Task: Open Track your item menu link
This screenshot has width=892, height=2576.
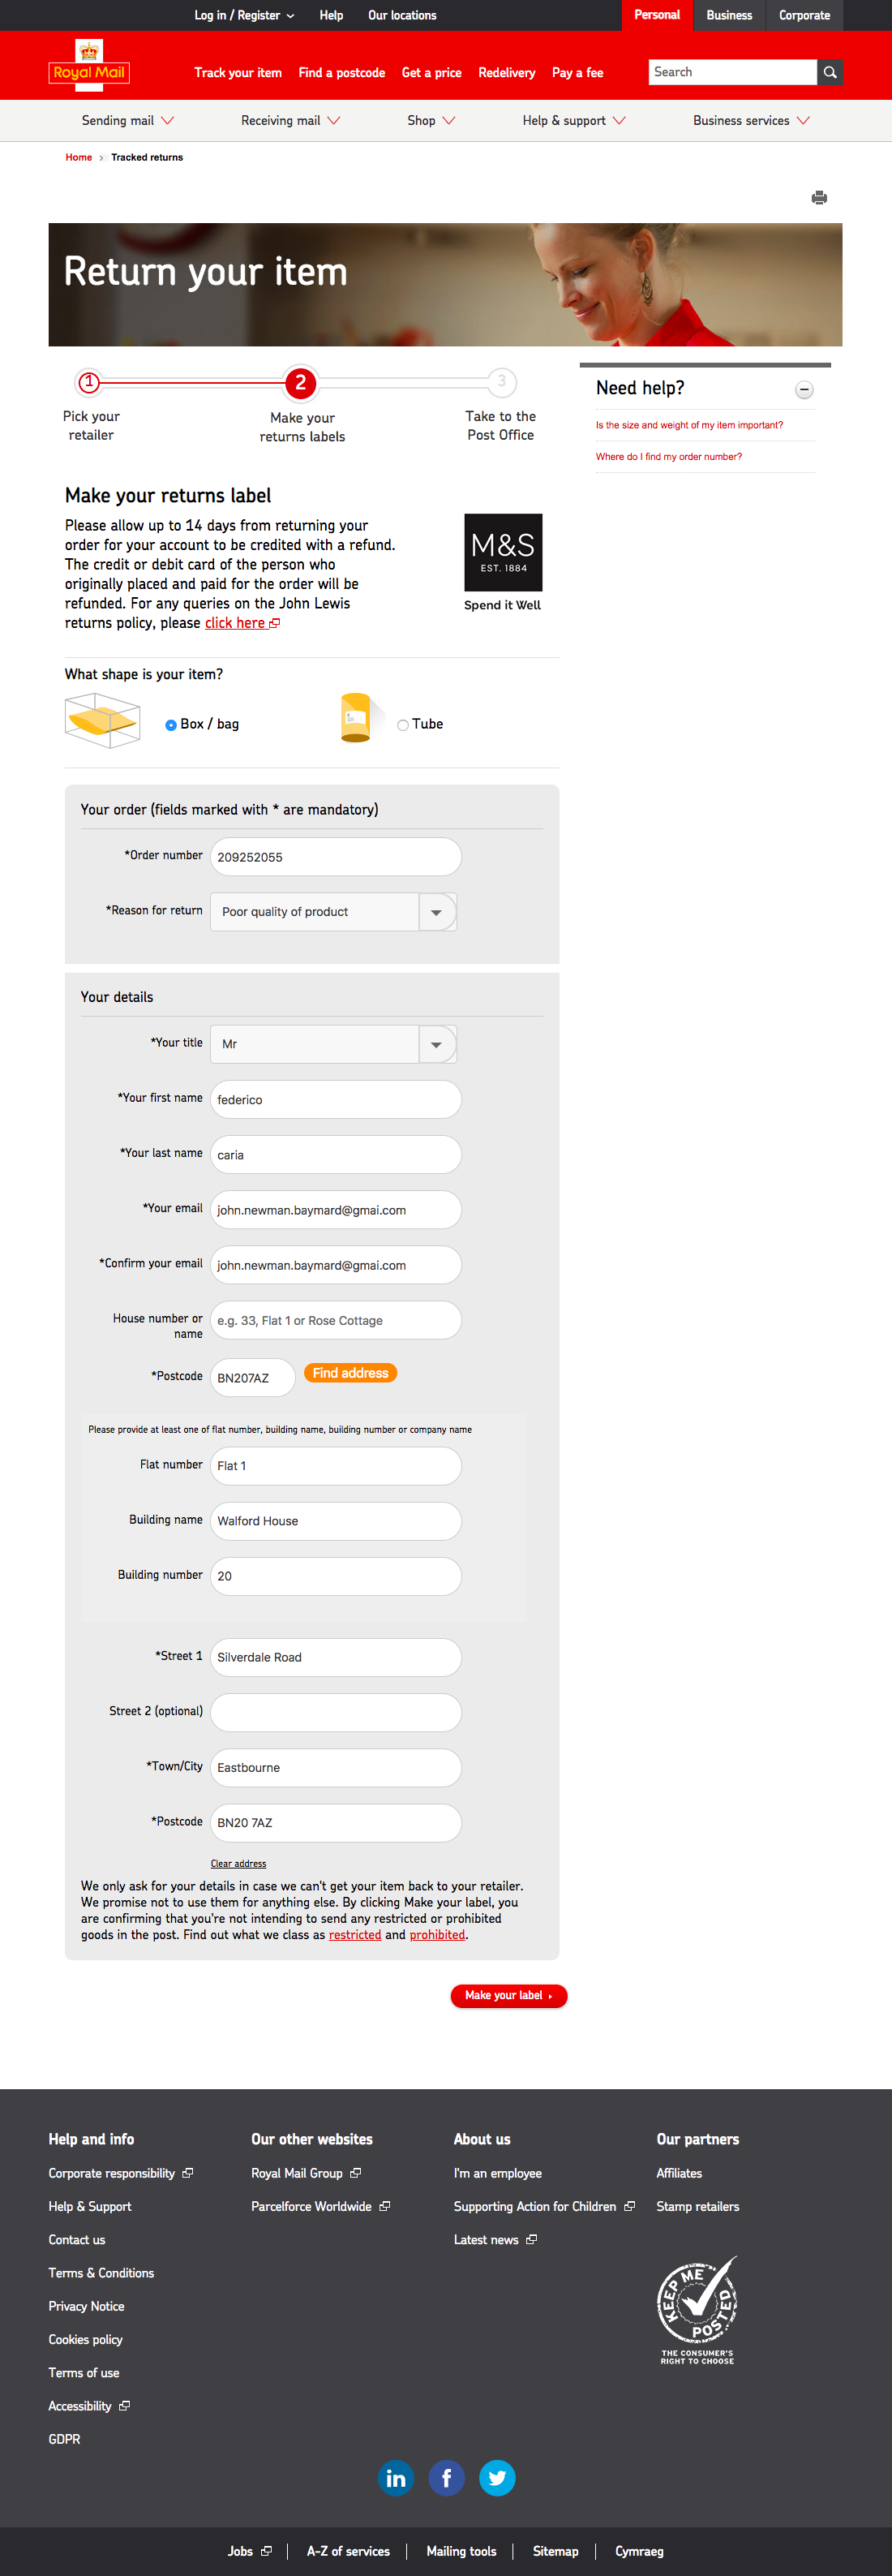Action: tap(238, 73)
